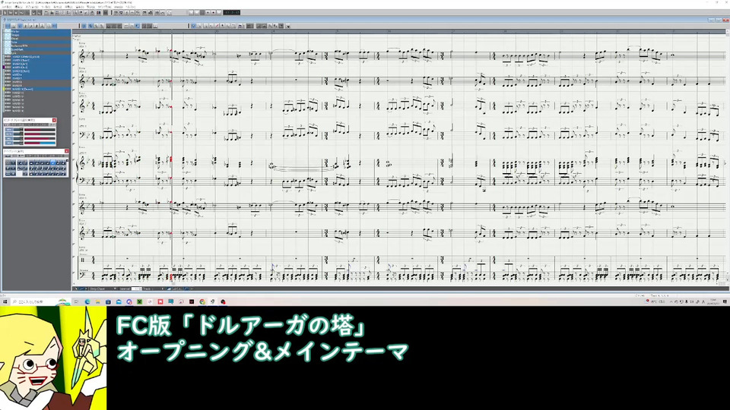Adjust the second red level bar
The image size is (730, 410).
tap(40, 134)
